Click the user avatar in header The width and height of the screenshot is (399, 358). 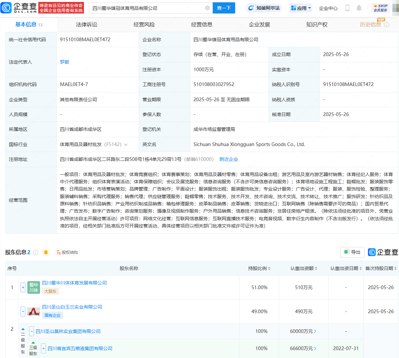(x=395, y=8)
